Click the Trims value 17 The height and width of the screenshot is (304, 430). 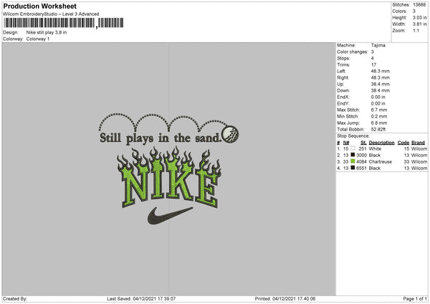[x=373, y=65]
